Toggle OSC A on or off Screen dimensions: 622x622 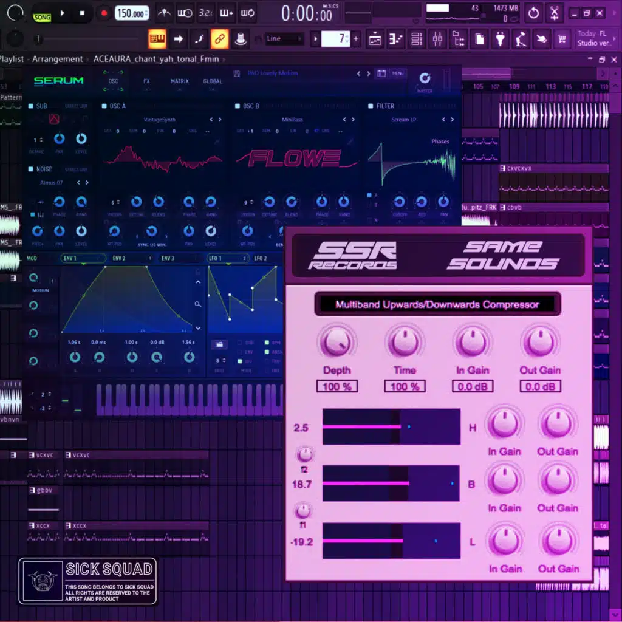104,106
